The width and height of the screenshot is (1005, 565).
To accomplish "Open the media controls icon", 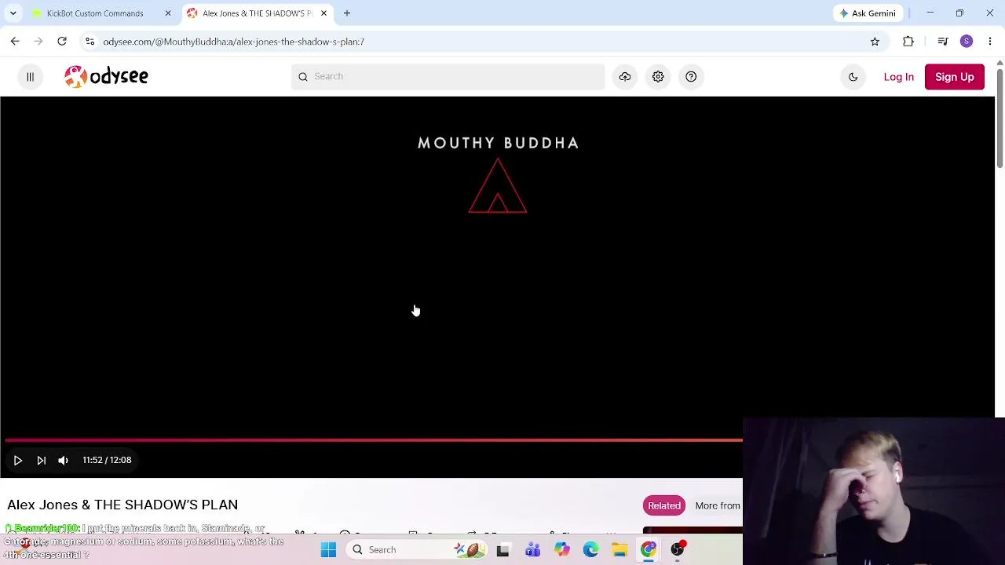I will (943, 42).
